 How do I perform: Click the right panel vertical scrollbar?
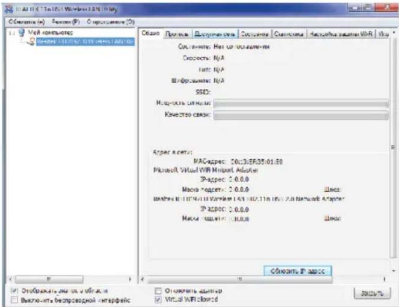tap(393, 147)
